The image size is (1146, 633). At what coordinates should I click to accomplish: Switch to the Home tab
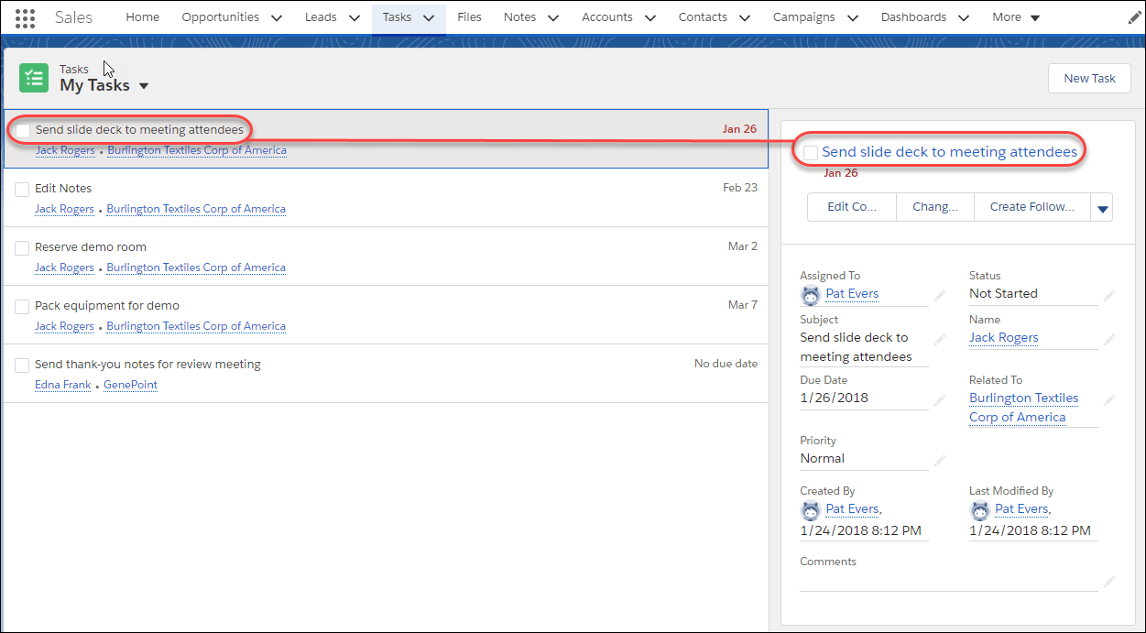click(x=142, y=16)
